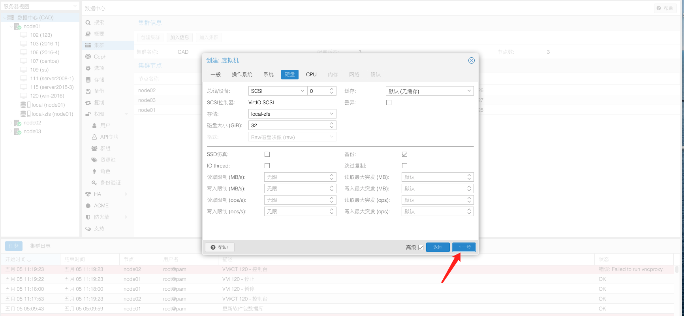Switch to the 系统 tab
Image resolution: width=684 pixels, height=316 pixels.
coord(269,75)
